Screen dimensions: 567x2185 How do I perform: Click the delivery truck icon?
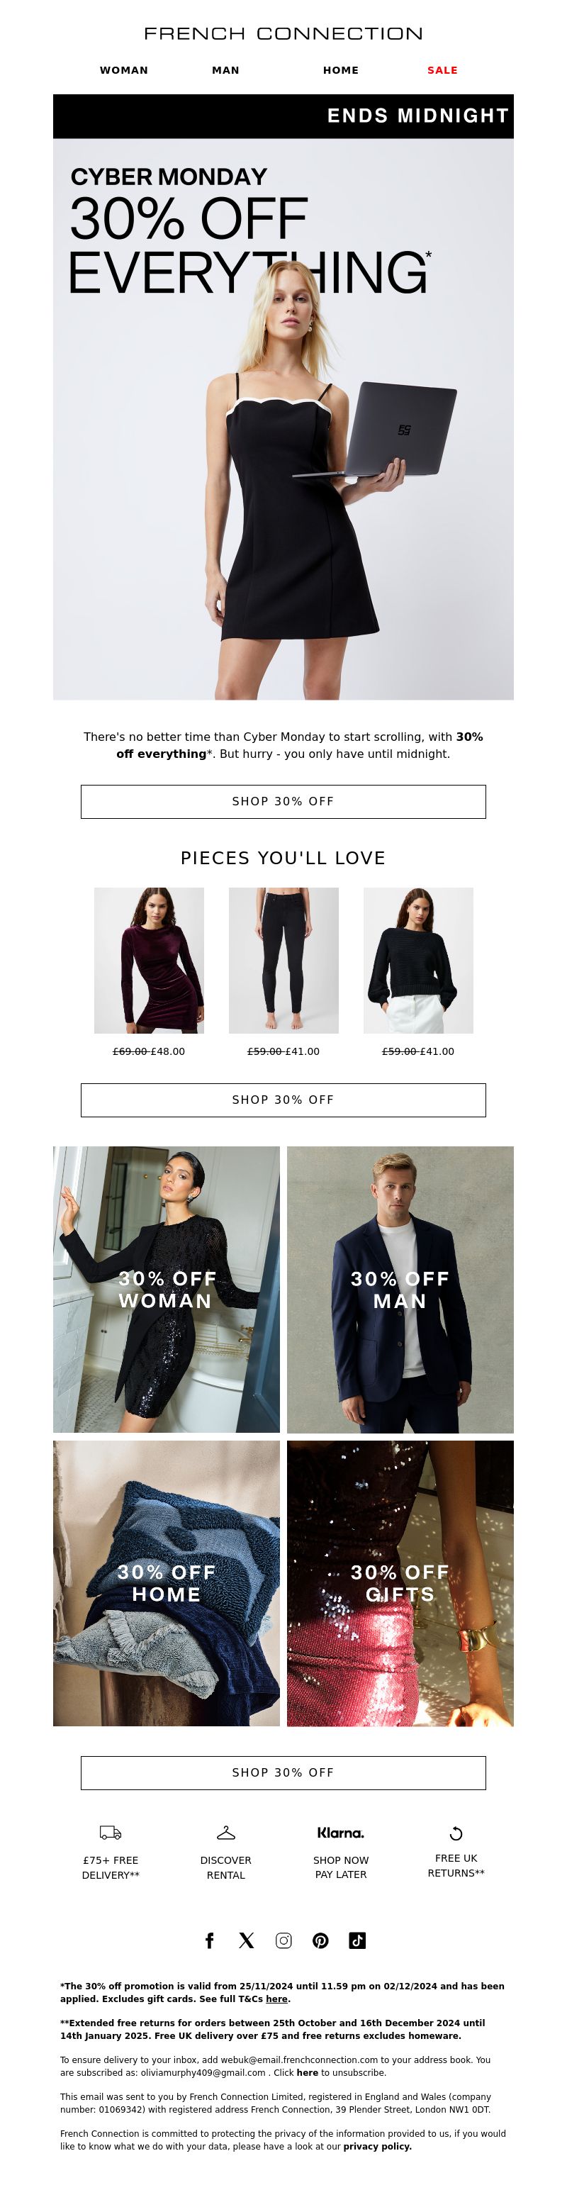[110, 1832]
